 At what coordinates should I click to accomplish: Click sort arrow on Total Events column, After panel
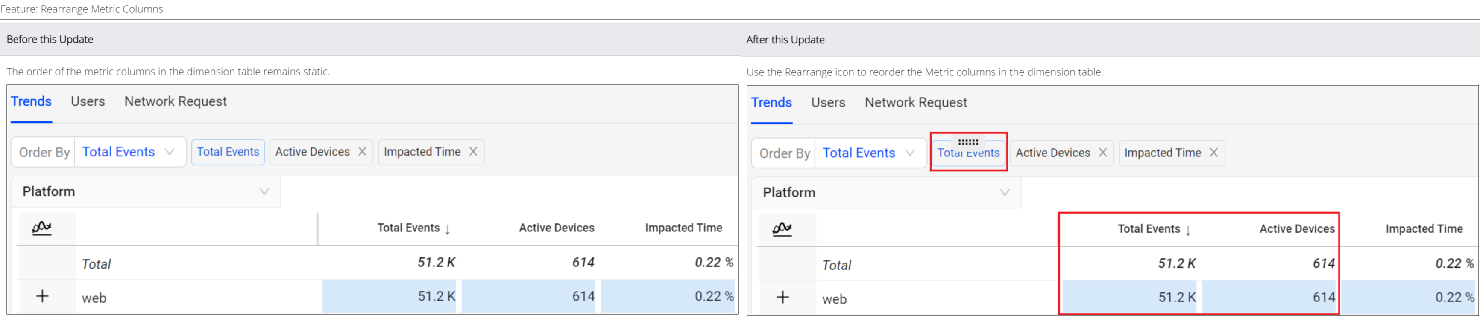1188,230
